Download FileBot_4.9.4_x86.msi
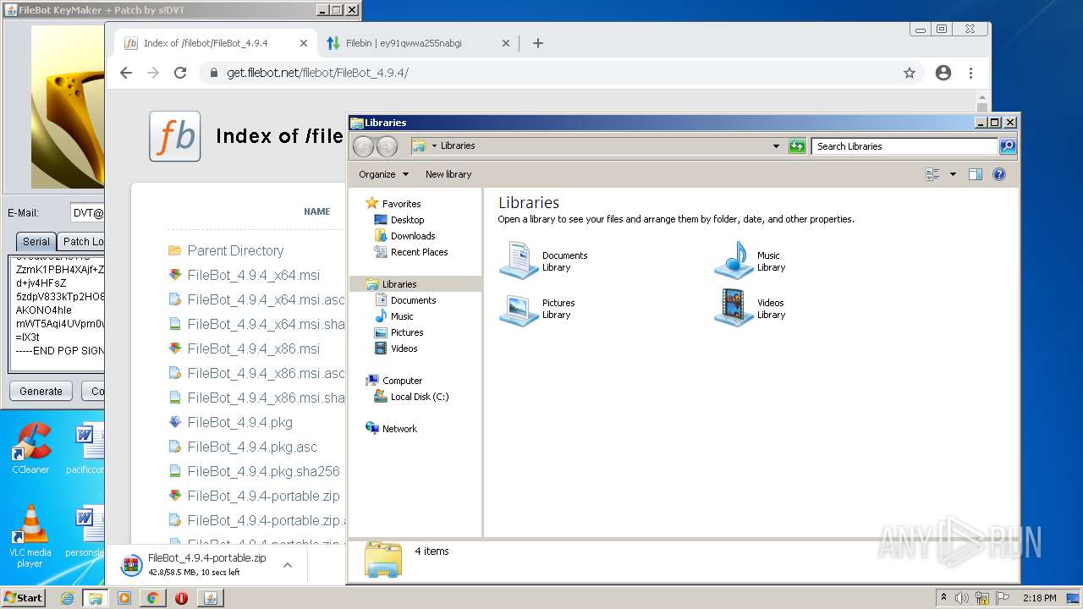 pos(254,348)
